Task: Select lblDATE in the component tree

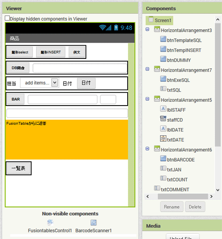Action: [x=175, y=130]
